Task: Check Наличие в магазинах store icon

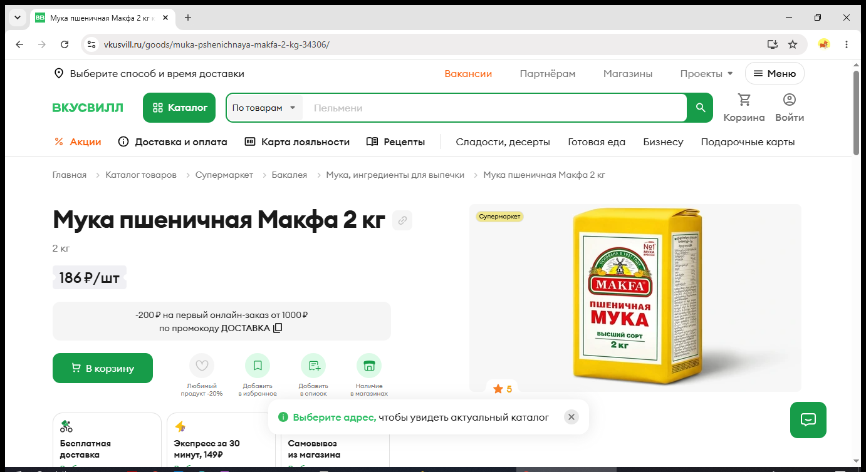Action: [369, 366]
